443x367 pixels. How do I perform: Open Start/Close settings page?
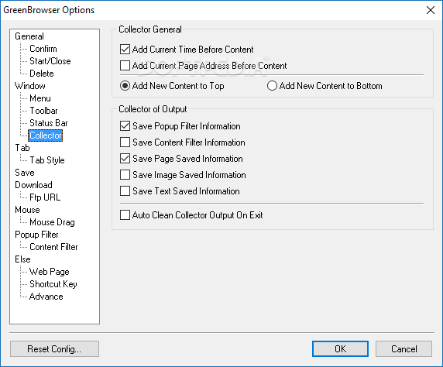click(x=50, y=61)
